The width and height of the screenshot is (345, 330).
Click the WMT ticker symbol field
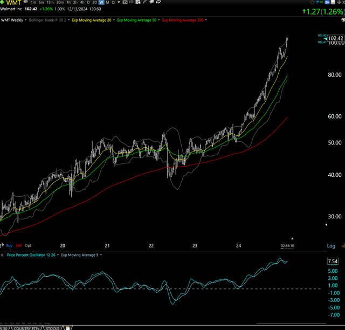pos(13,3)
